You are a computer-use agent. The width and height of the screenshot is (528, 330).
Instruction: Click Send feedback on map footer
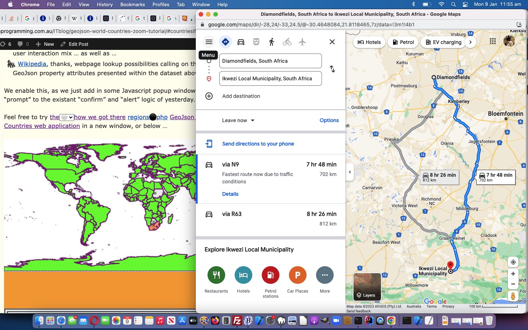358,311
